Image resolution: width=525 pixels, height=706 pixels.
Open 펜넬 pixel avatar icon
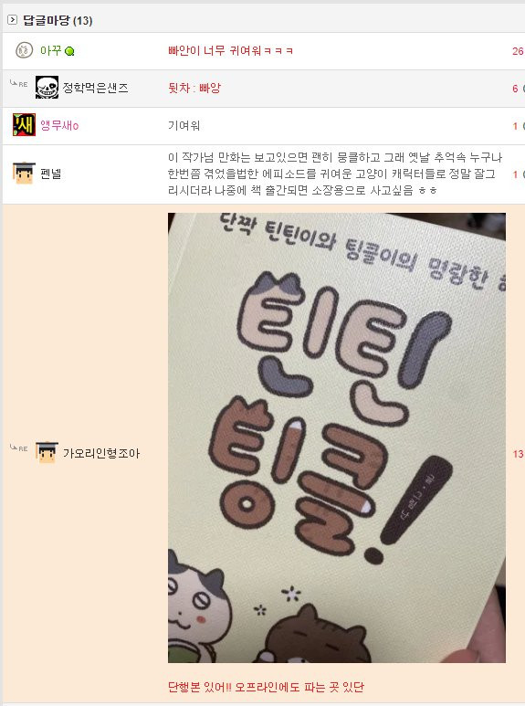click(24, 174)
